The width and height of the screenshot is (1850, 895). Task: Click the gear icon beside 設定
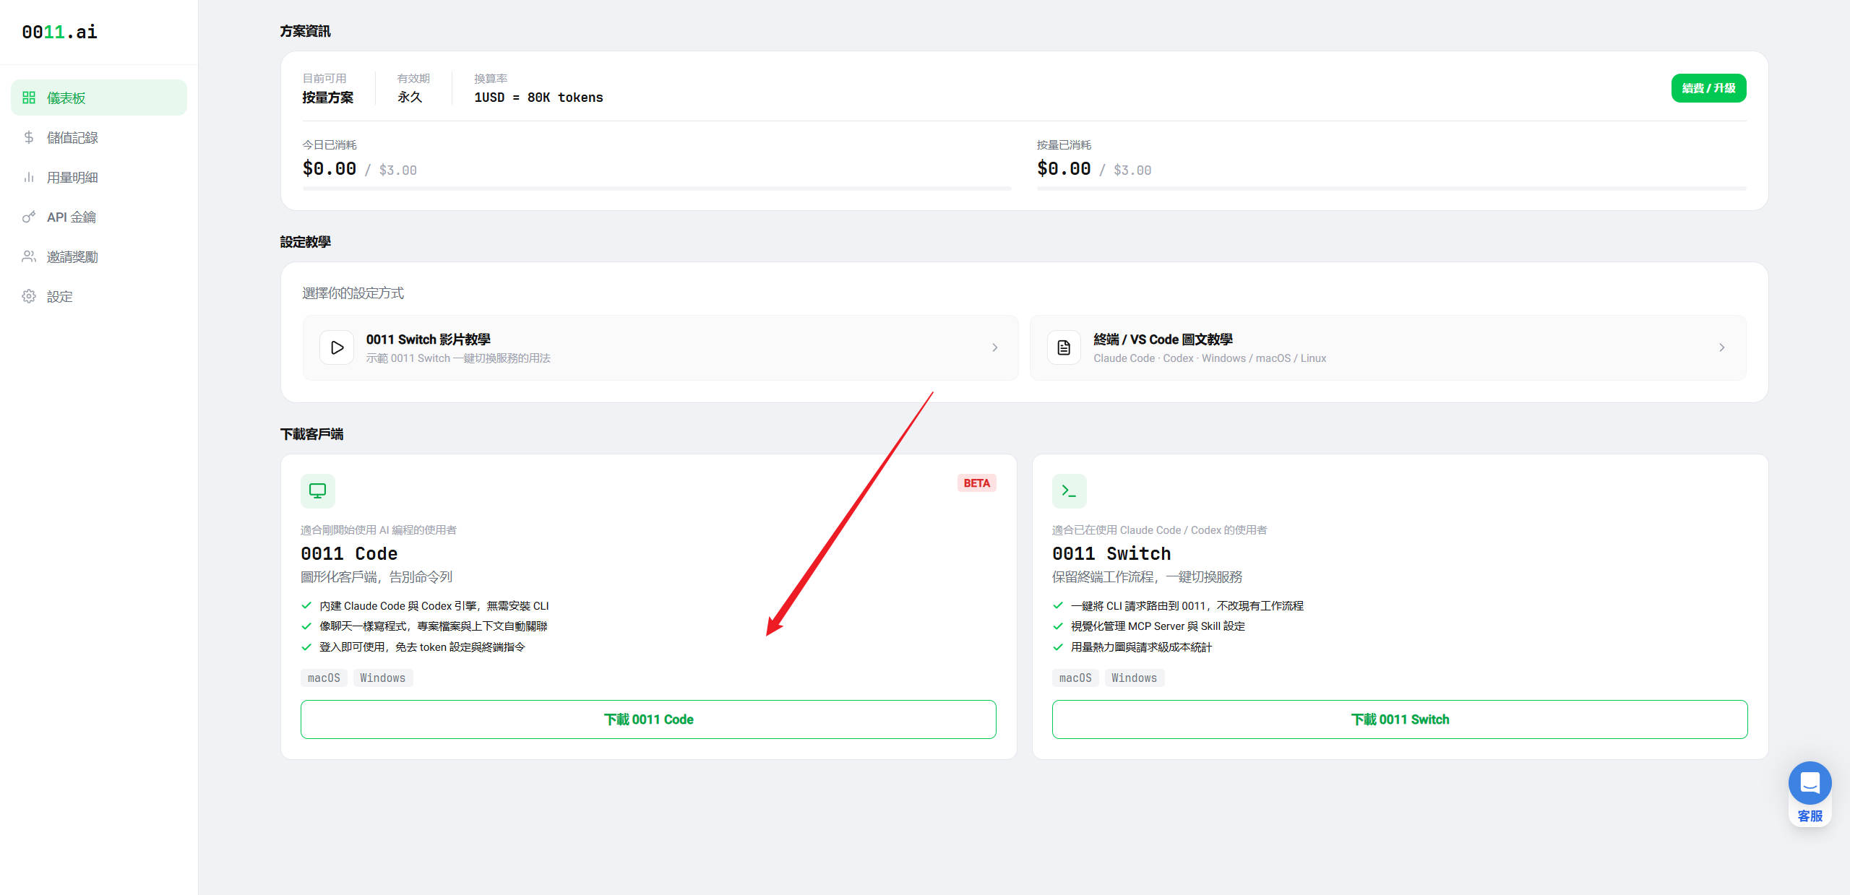29,296
